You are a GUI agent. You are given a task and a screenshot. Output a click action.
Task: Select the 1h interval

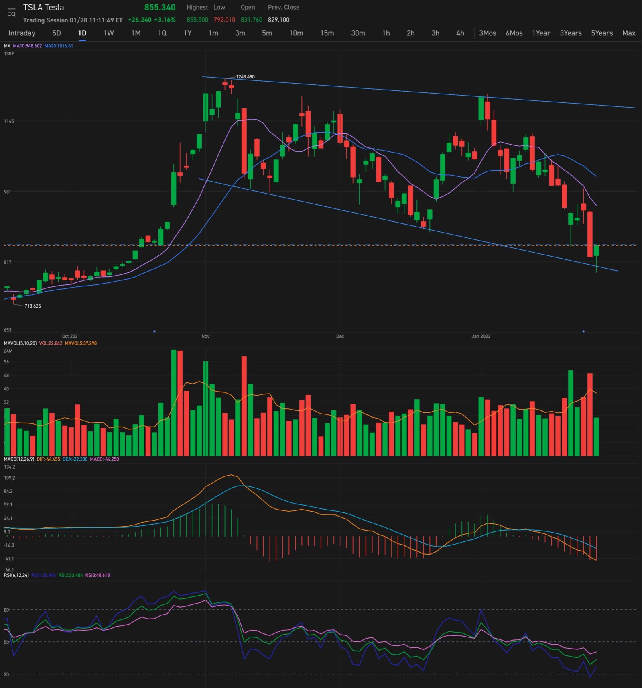tap(386, 33)
